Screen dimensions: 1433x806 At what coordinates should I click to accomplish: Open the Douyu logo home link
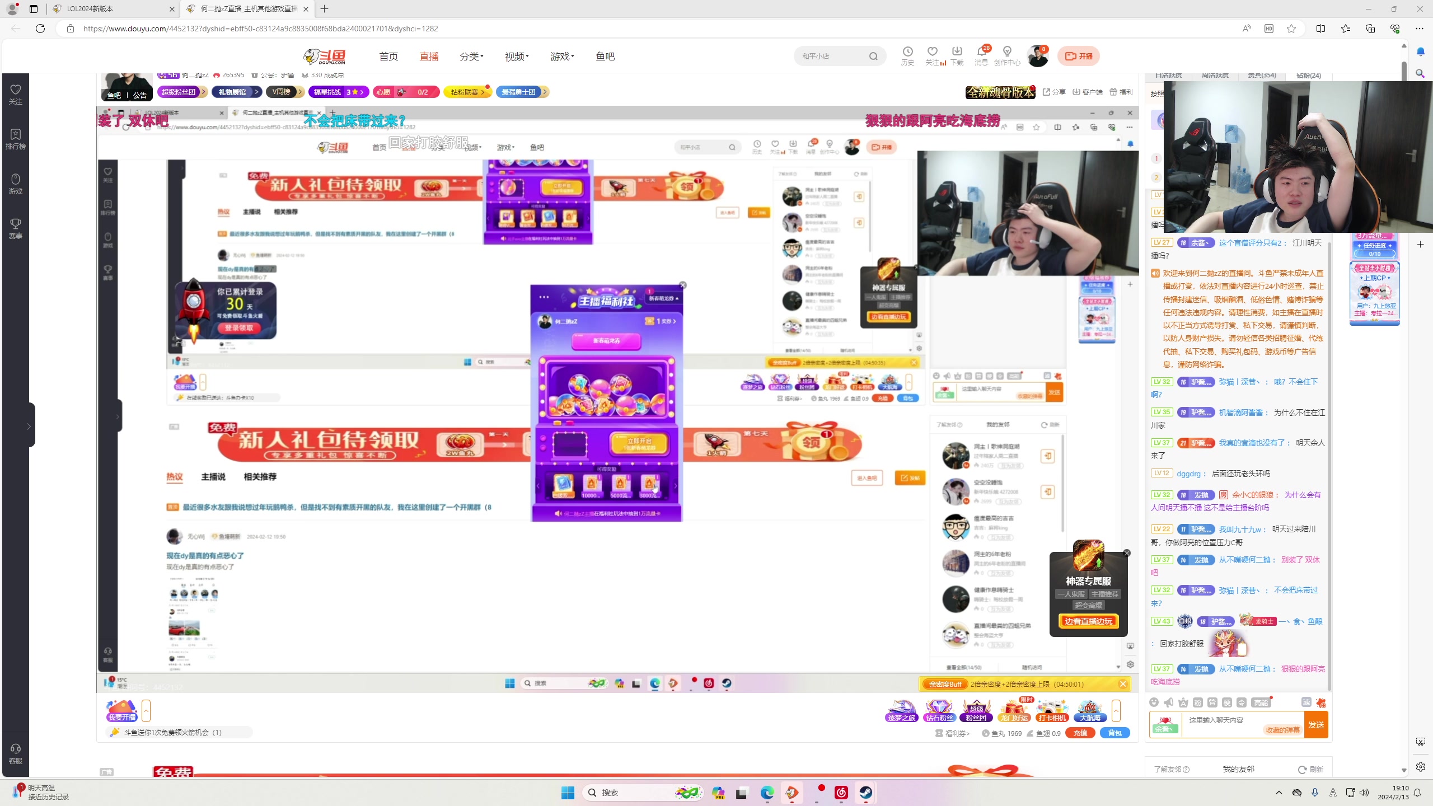[x=325, y=56]
